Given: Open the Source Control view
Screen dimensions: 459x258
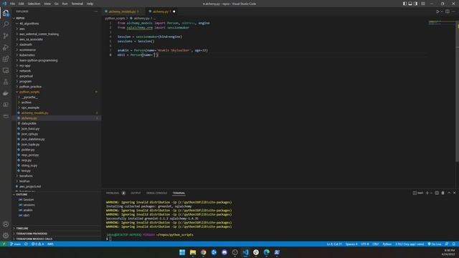Looking at the screenshot, I should [6, 36].
